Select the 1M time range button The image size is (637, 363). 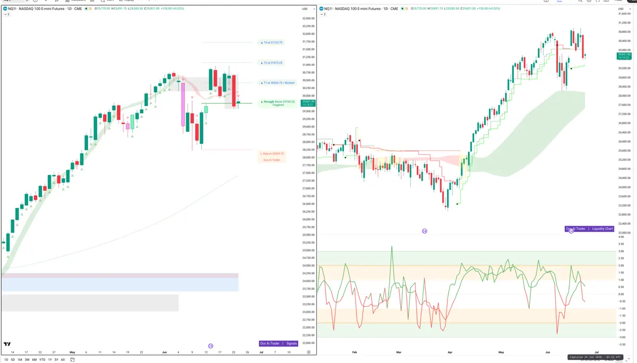point(20,360)
